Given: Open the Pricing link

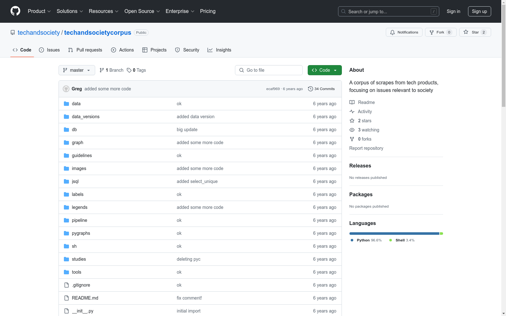Looking at the screenshot, I should pos(208,11).
